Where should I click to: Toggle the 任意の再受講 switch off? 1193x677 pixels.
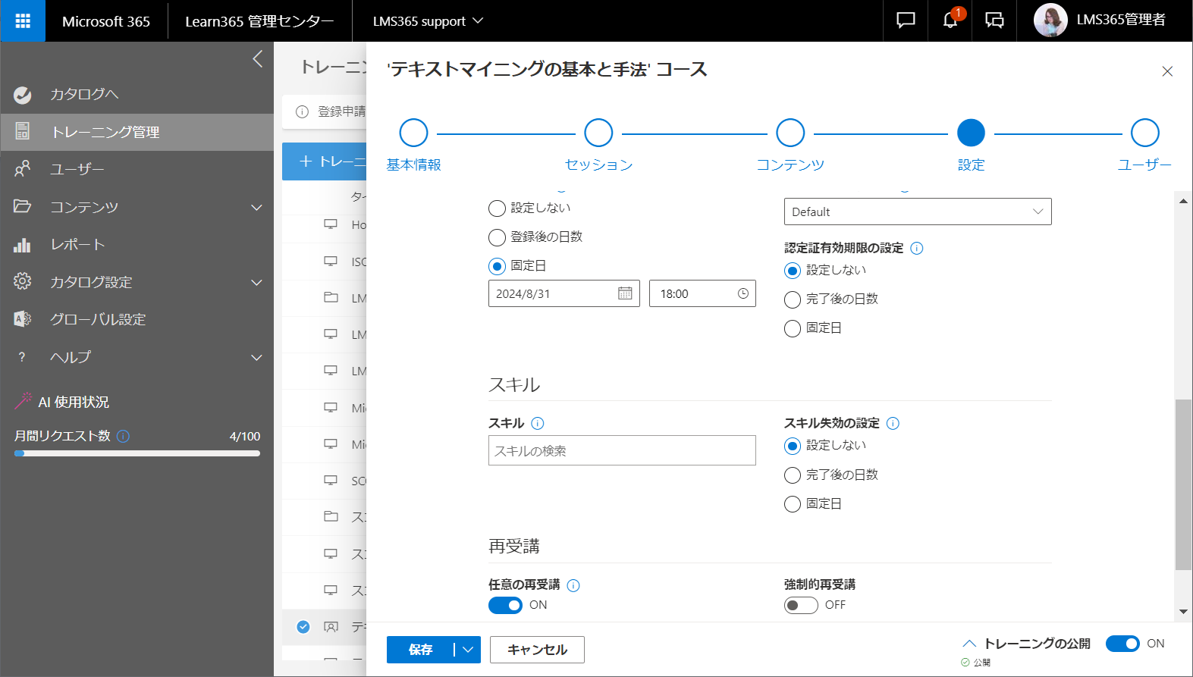(505, 605)
